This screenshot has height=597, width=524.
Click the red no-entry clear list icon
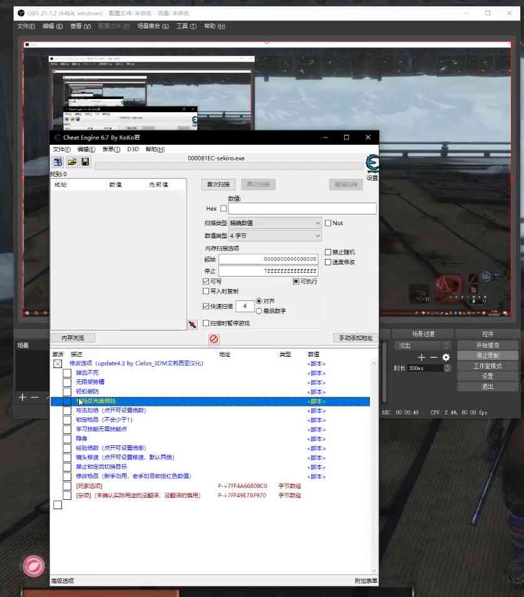[213, 339]
